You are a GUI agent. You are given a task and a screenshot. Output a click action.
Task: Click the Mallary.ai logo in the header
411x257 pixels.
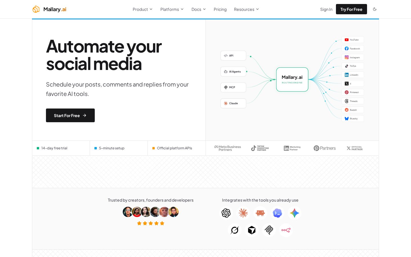[x=49, y=9]
